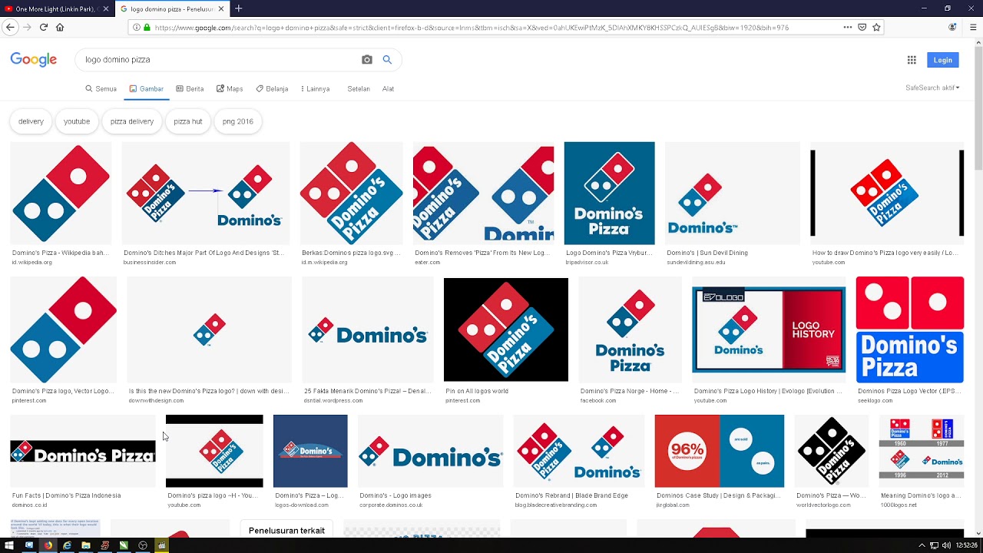The width and height of the screenshot is (983, 553).
Task: Submit the search with the magnifier icon
Action: point(387,59)
